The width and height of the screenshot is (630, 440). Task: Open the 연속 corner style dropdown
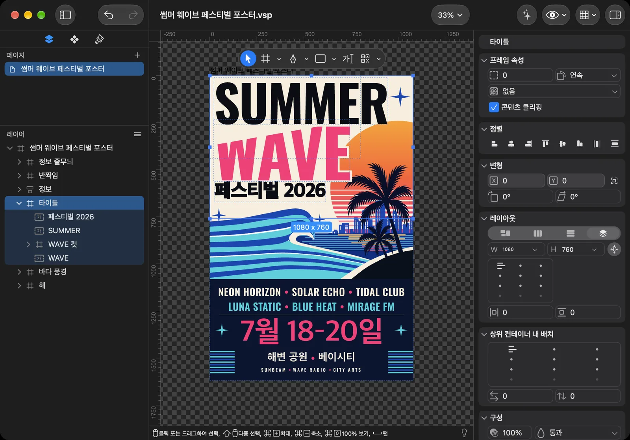tap(588, 75)
